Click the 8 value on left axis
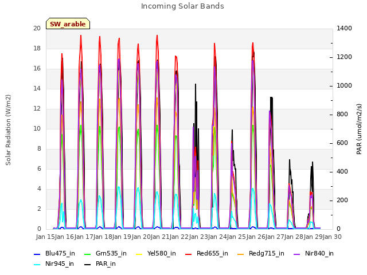This screenshot has height=275, width=367. tap(39, 149)
